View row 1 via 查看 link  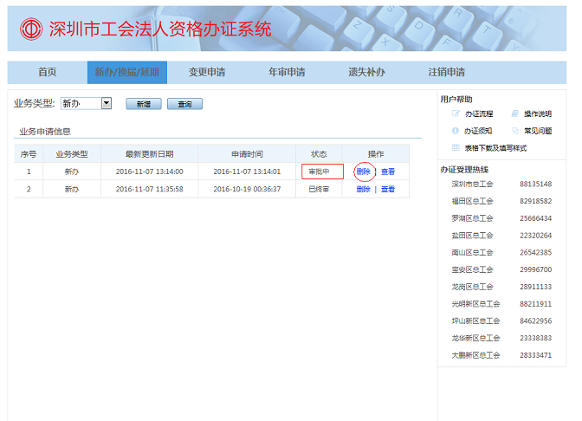click(388, 172)
